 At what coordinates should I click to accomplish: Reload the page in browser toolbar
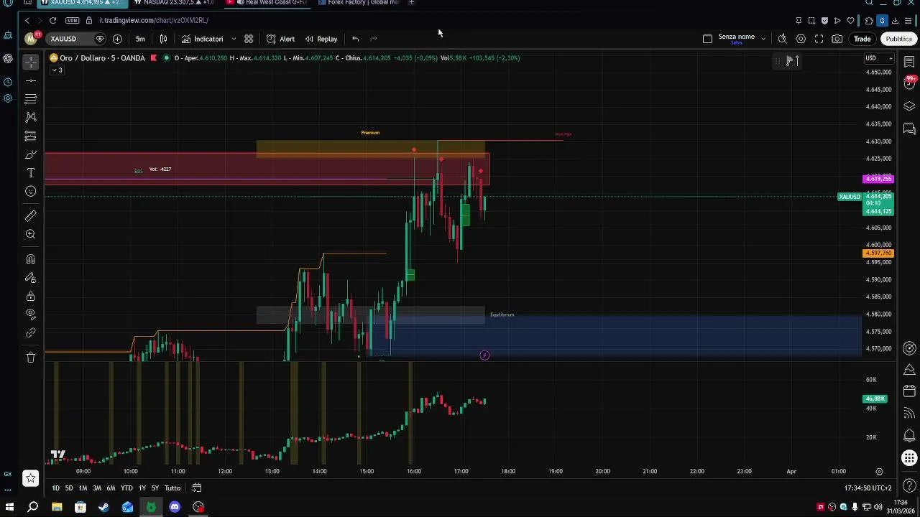(52, 20)
